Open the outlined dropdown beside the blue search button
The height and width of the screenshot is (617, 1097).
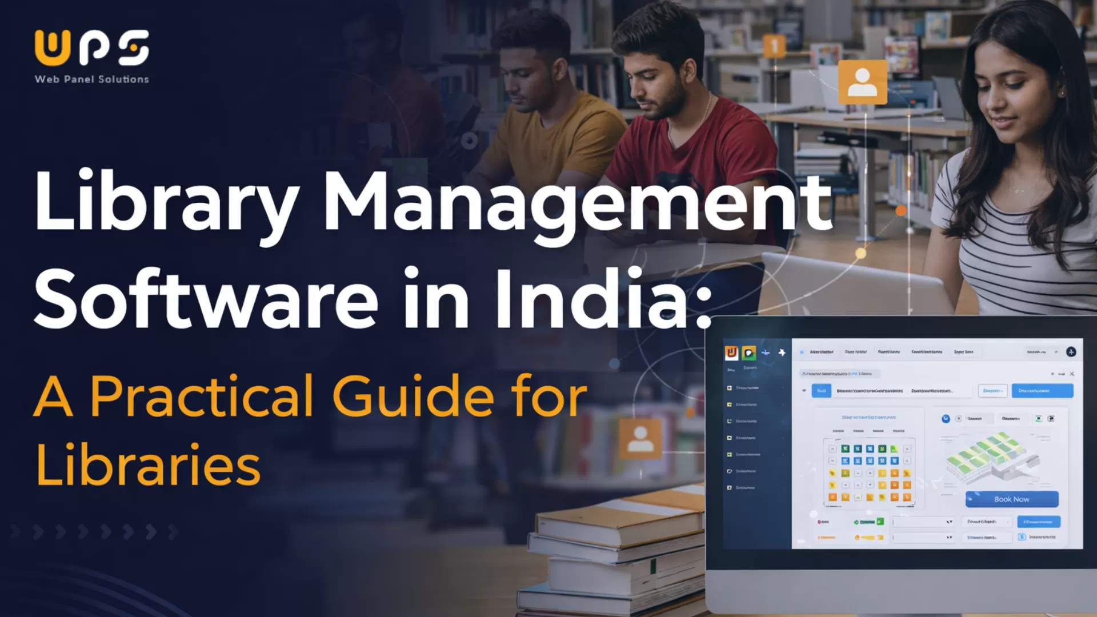tap(993, 391)
